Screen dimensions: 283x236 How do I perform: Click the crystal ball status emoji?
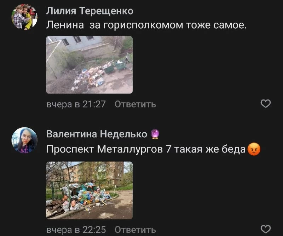(155, 134)
